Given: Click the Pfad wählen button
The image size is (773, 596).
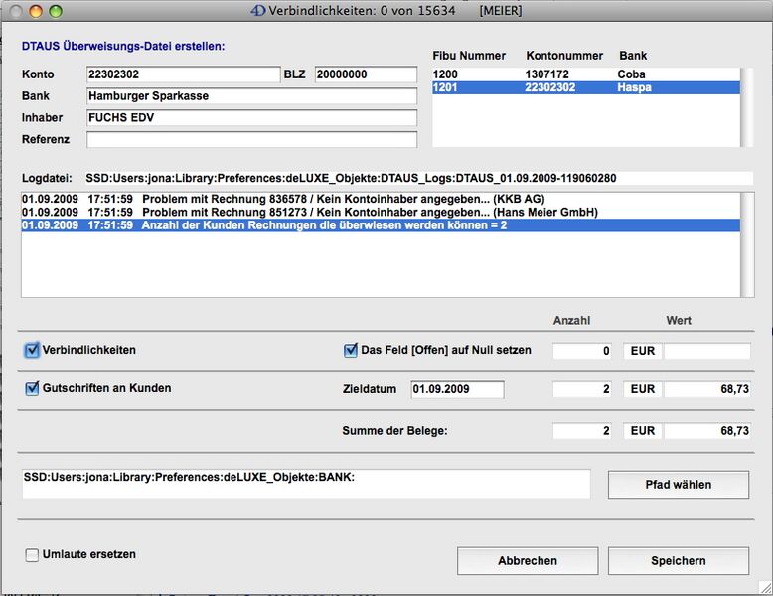Looking at the screenshot, I should tap(679, 485).
